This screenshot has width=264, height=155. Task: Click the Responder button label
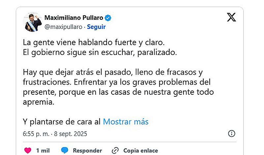coord(87,150)
